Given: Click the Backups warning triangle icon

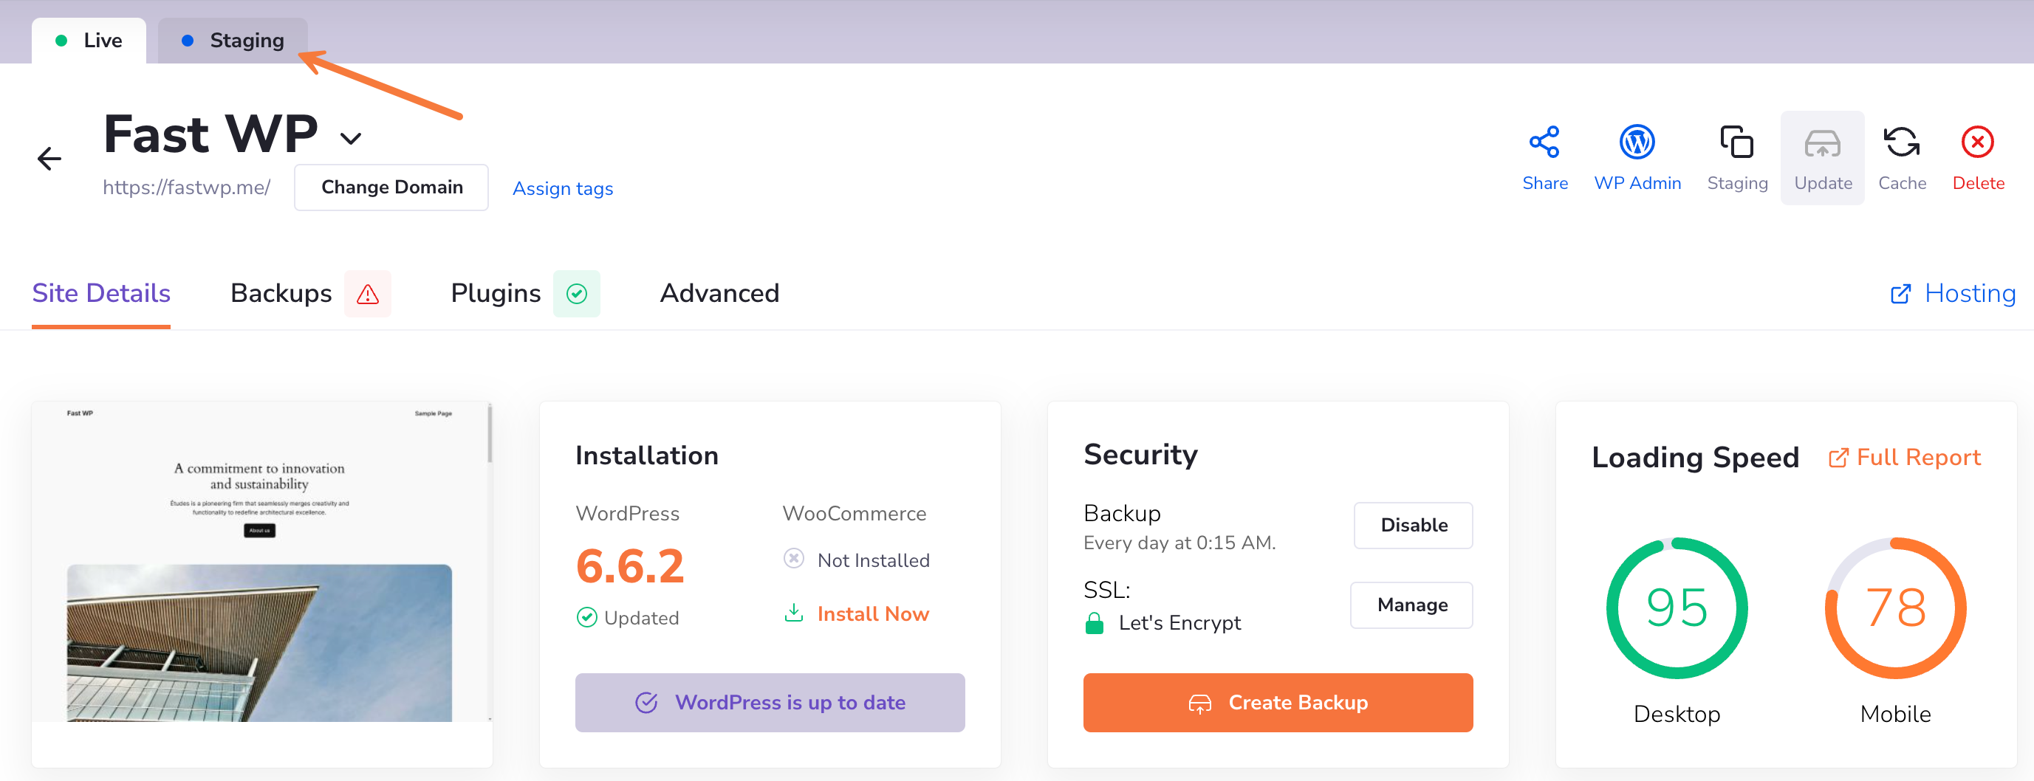Looking at the screenshot, I should point(367,295).
